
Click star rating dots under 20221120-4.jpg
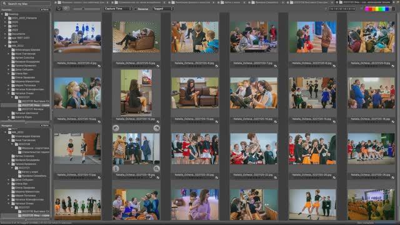77,66
